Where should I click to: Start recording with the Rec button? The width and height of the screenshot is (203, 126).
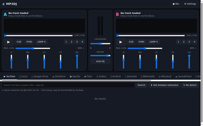pyautogui.click(x=176, y=4)
